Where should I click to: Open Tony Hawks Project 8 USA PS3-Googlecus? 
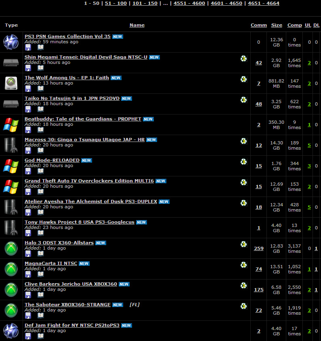coord(80,222)
